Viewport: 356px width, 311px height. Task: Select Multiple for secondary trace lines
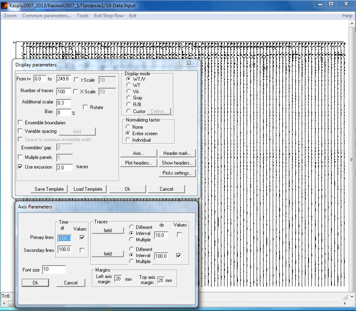point(131,261)
